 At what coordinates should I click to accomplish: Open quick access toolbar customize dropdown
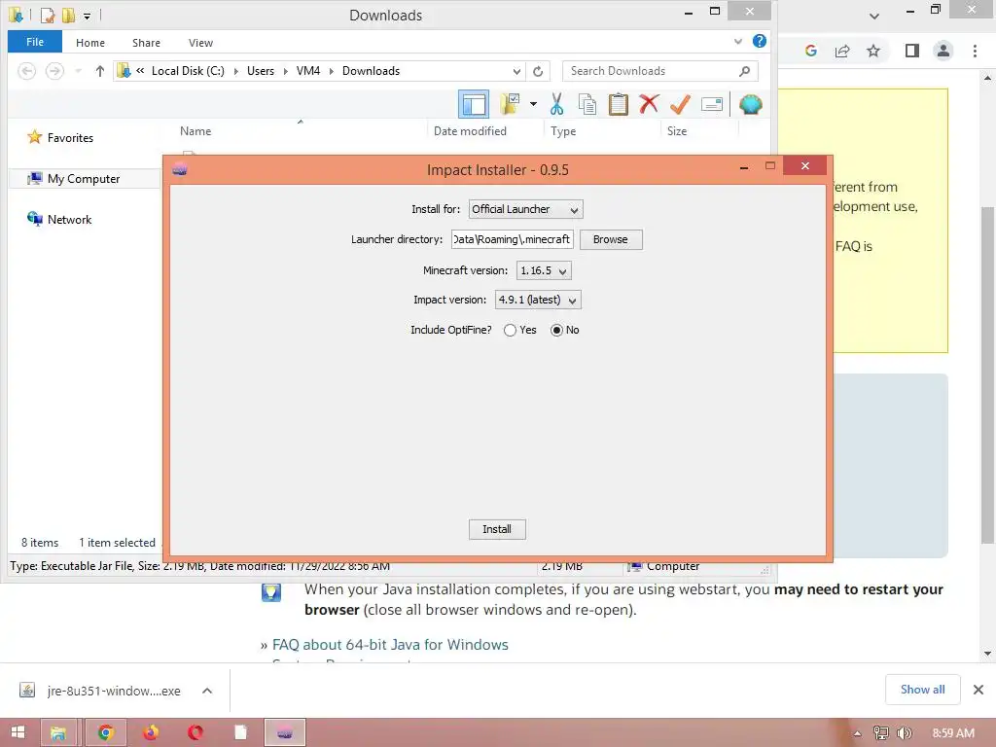point(87,16)
